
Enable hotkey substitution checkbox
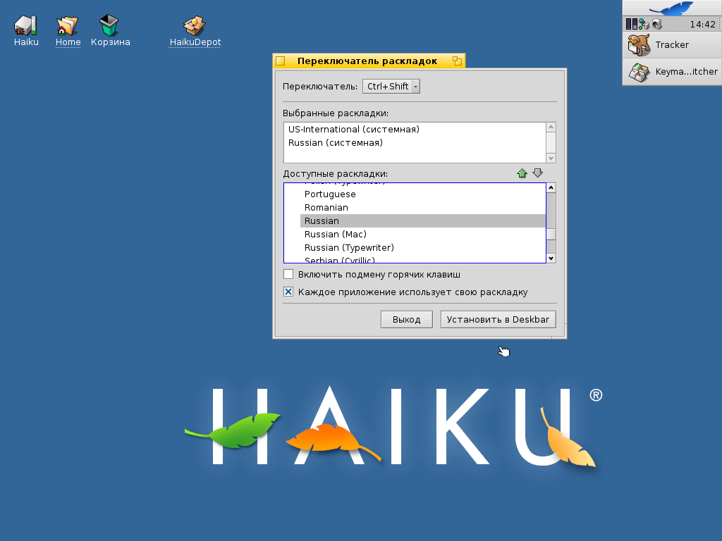[x=288, y=274]
